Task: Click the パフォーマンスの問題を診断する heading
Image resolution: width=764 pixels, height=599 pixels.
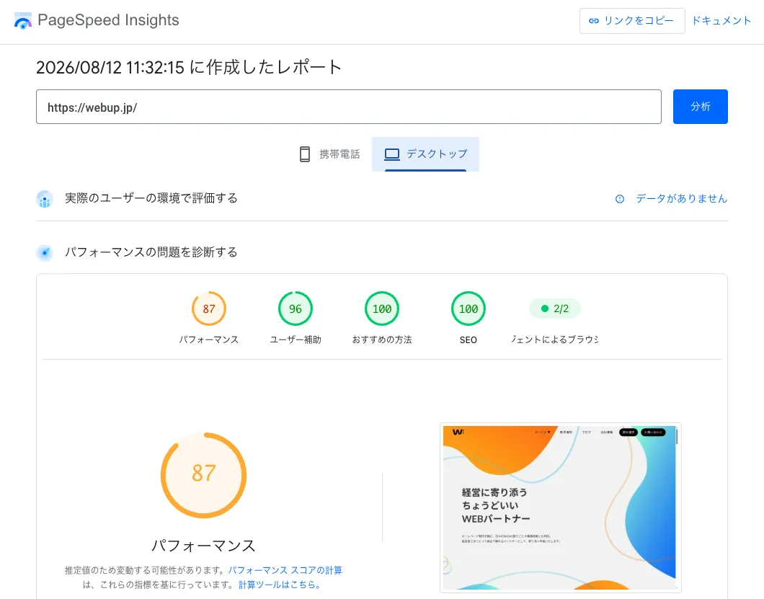Action: coord(151,252)
